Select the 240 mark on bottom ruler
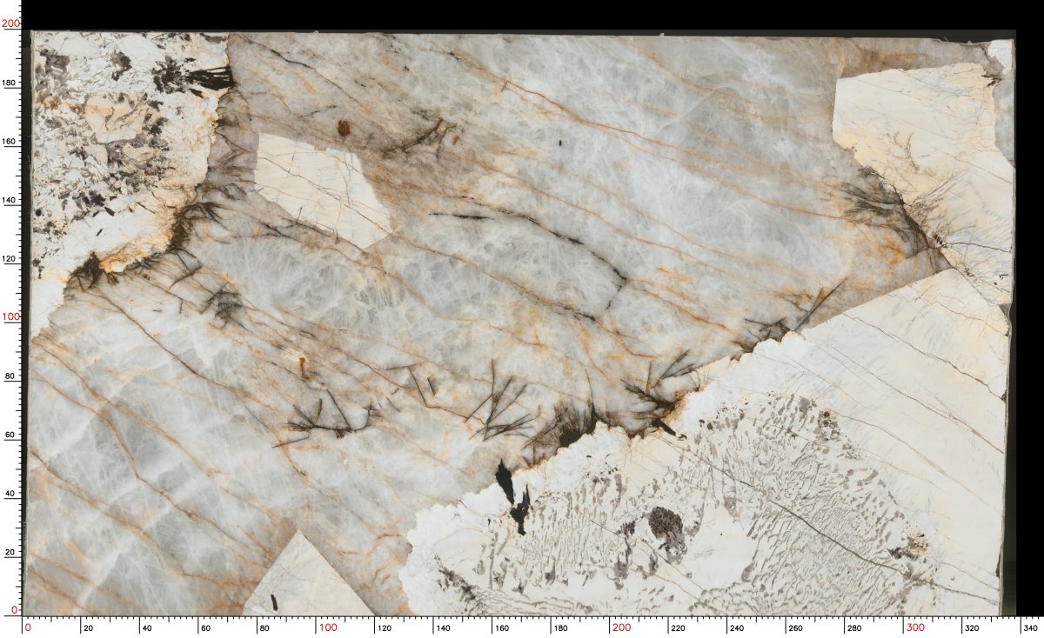Image resolution: width=1044 pixels, height=638 pixels. 737,628
